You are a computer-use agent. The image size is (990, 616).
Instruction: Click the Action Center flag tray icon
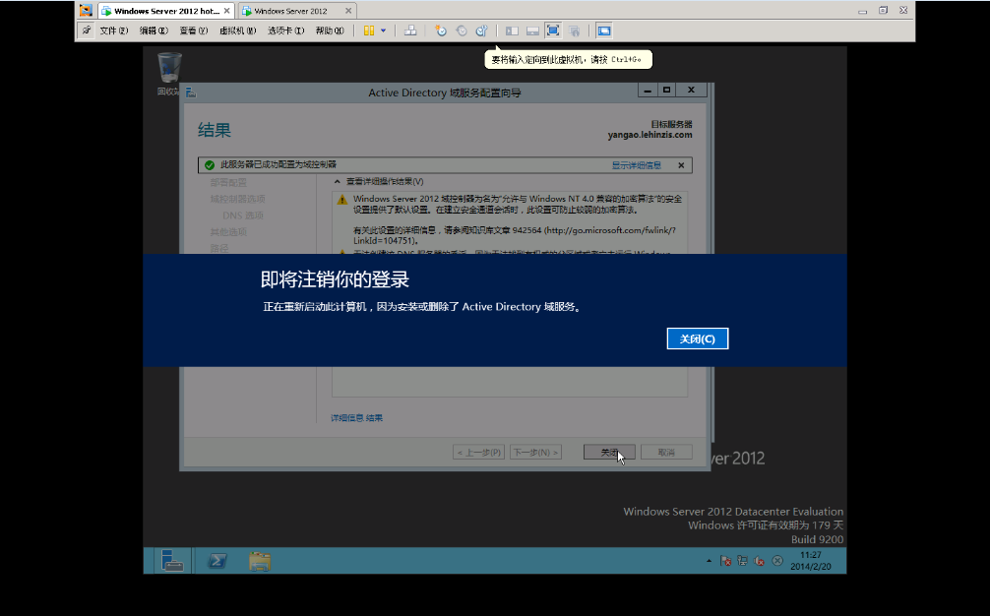725,561
